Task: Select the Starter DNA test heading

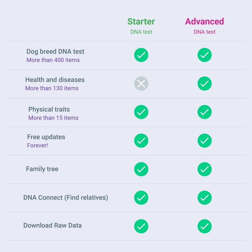Action: point(141,26)
